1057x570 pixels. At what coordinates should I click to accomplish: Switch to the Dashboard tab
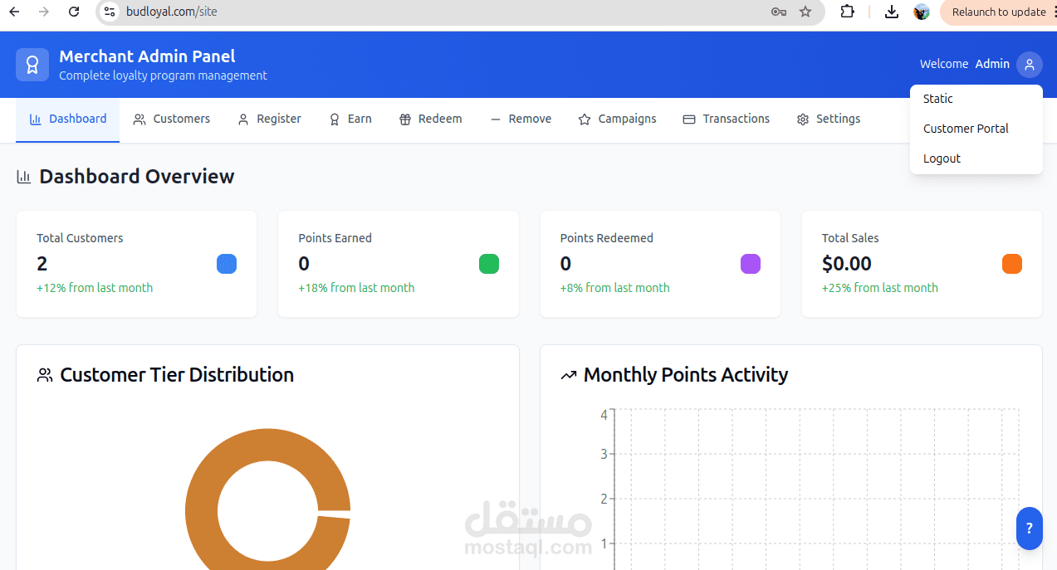67,119
